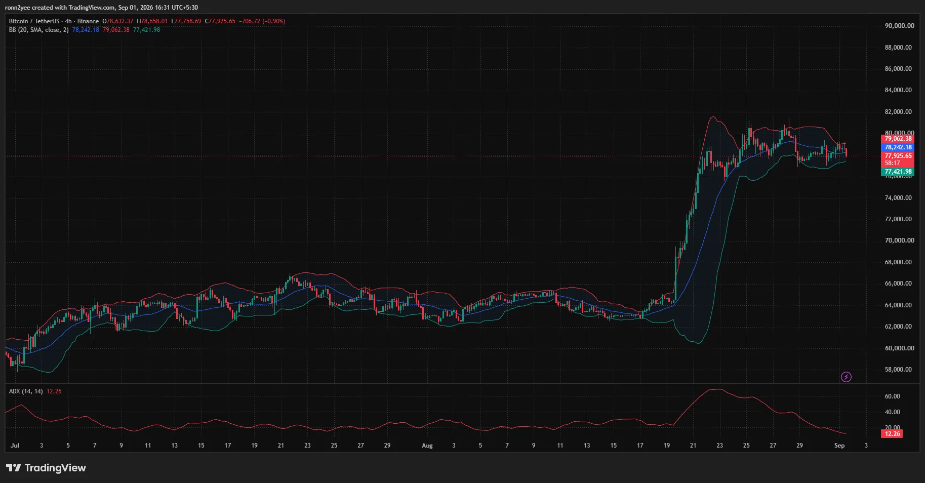Click the 66,000.00 price axis label

(898, 284)
